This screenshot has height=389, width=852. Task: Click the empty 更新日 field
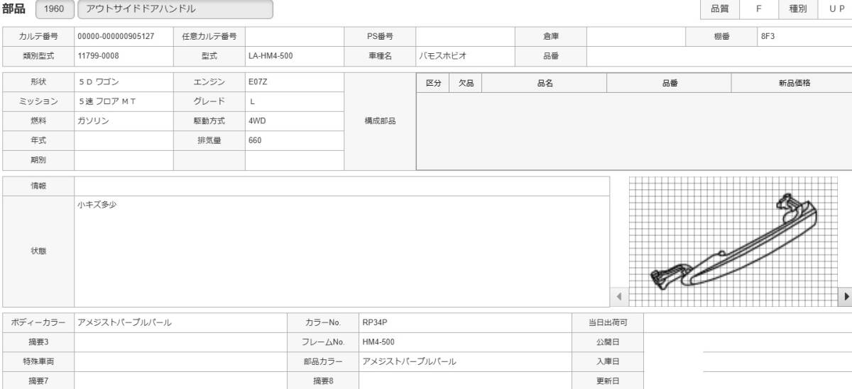click(x=748, y=380)
